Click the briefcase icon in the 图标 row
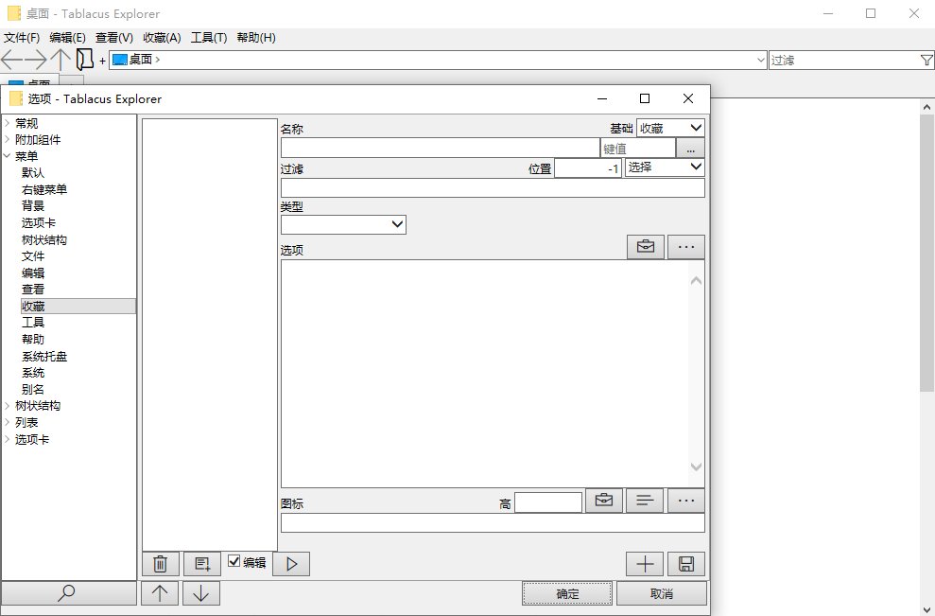This screenshot has height=616, width=935. [x=604, y=501]
